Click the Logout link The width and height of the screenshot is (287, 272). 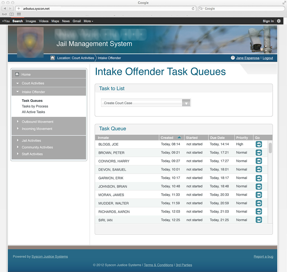(x=268, y=58)
